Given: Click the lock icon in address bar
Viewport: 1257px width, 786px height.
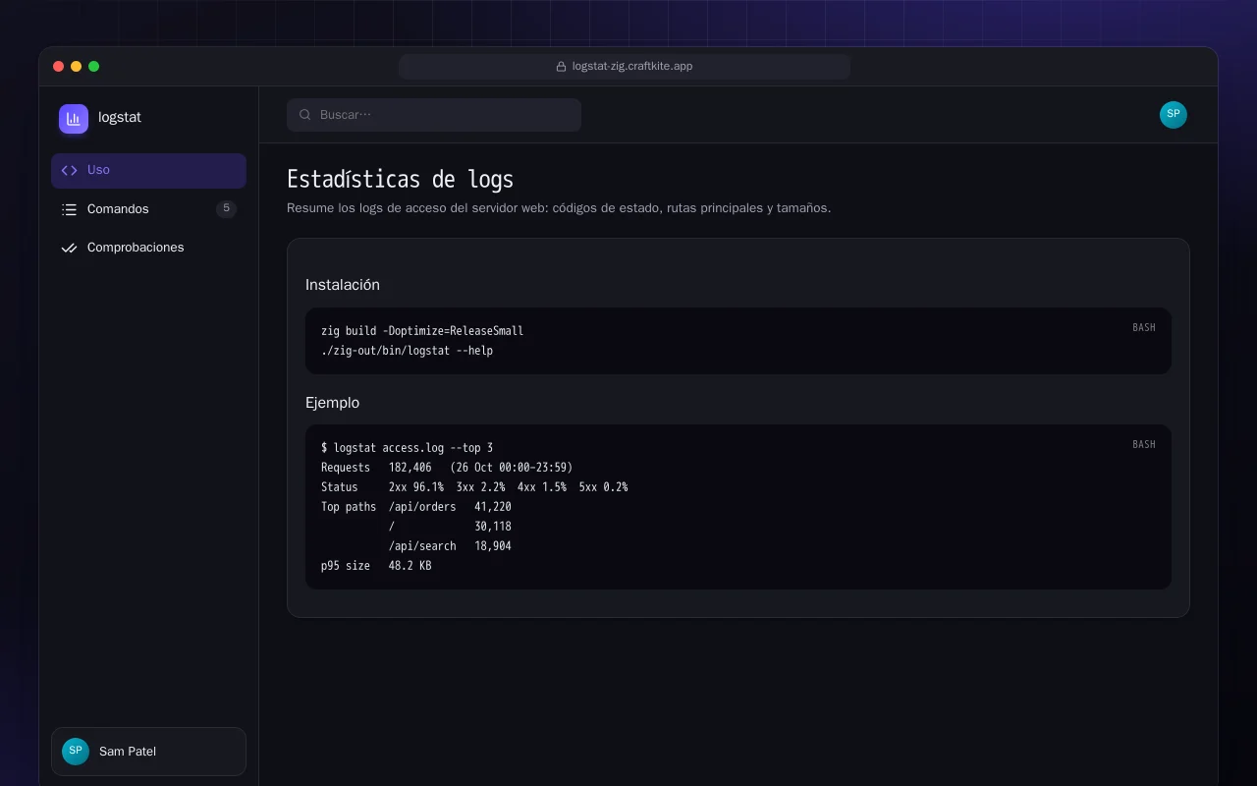Looking at the screenshot, I should 562,67.
